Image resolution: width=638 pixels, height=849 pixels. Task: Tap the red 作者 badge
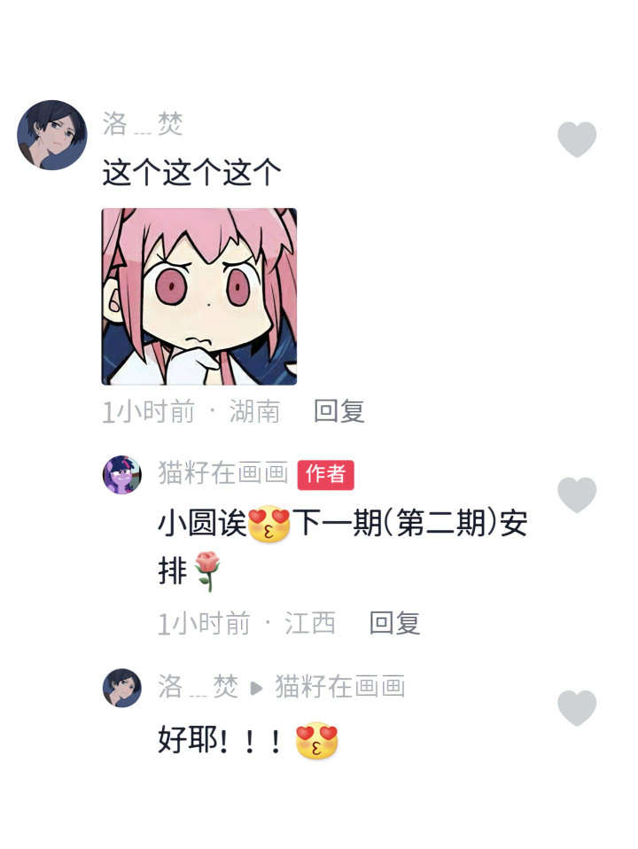click(x=325, y=475)
